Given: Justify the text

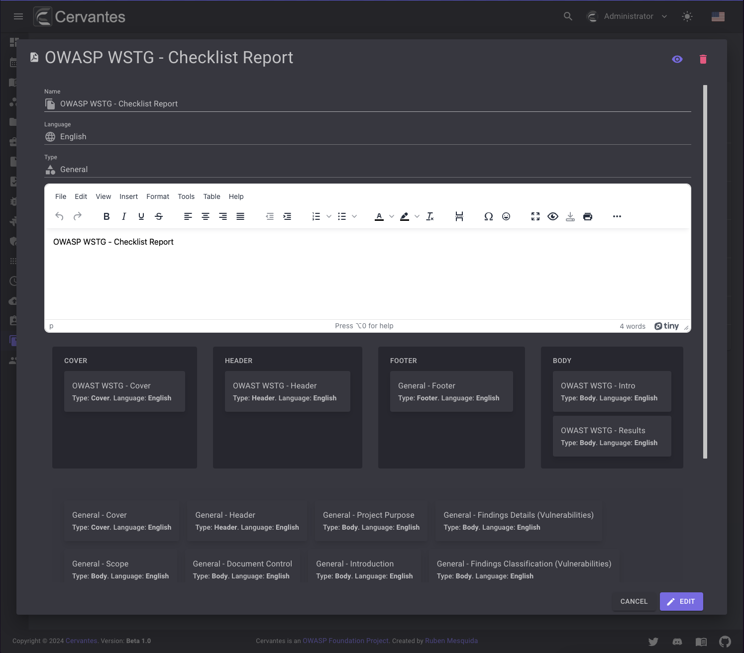Looking at the screenshot, I should (x=240, y=216).
